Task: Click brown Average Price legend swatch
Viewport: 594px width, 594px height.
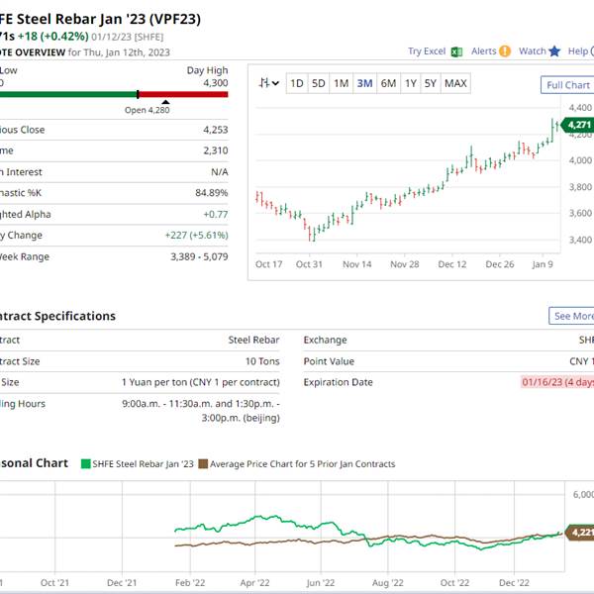Action: coord(204,463)
